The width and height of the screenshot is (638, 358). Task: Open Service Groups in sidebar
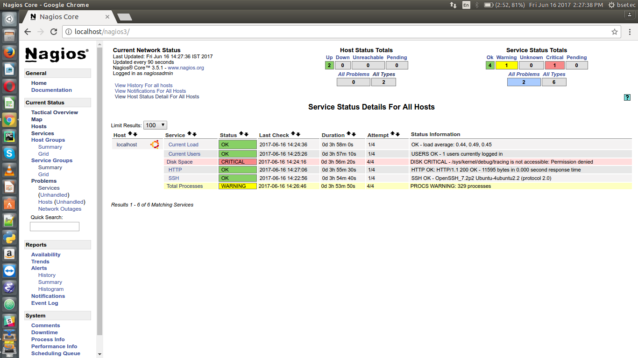click(x=52, y=160)
